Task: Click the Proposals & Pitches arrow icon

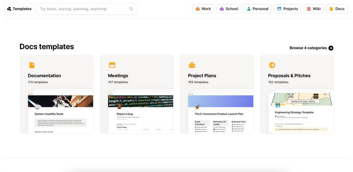Action: (x=272, y=65)
